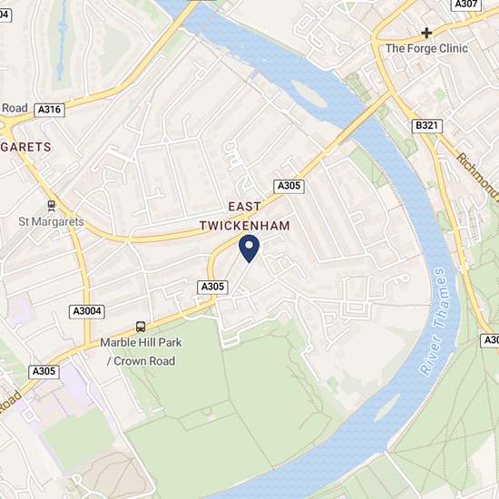This screenshot has height=499, width=499.
Task: Click the A307 road shield
Action: 466,5
